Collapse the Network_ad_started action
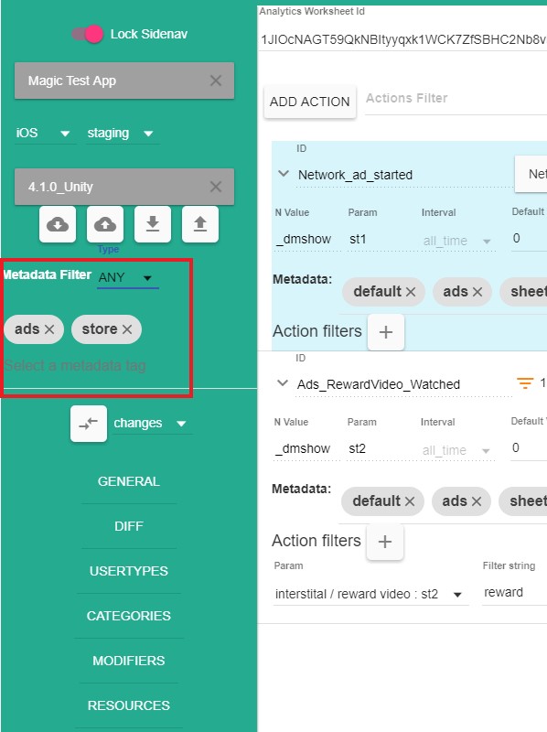 (284, 174)
